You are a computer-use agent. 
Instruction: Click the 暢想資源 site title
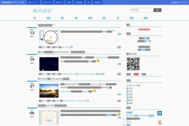(42, 11)
